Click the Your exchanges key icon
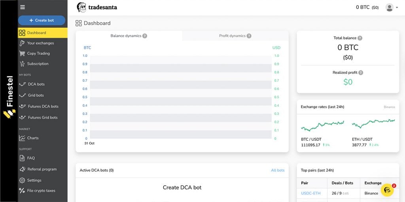 (22, 43)
